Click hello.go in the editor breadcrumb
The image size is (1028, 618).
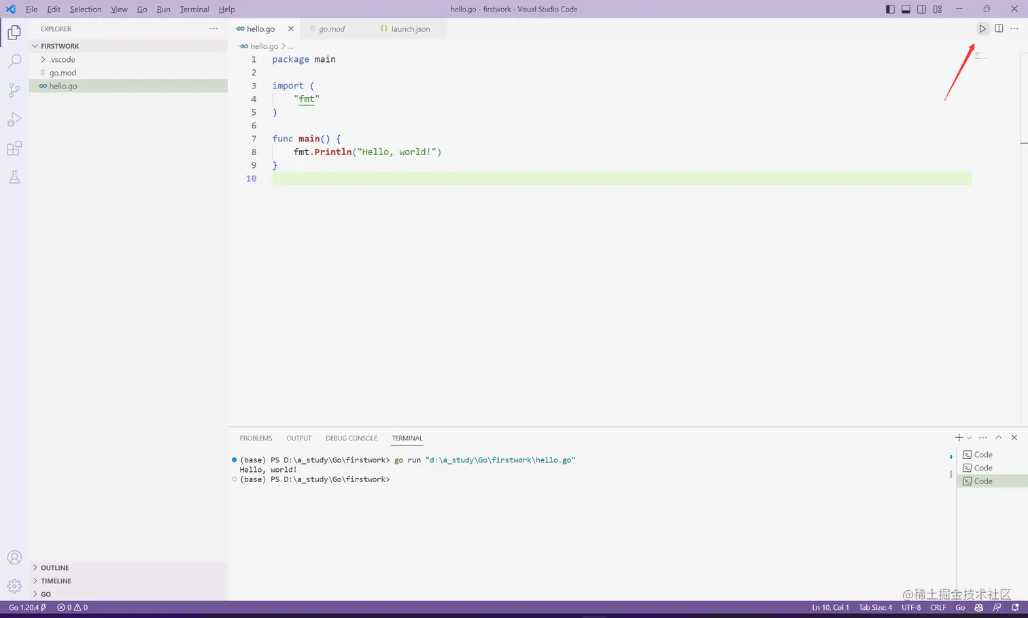click(264, 46)
